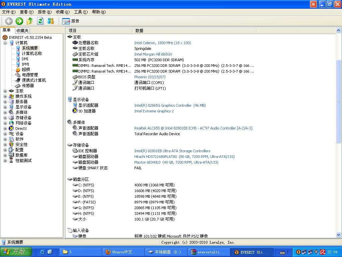The width and height of the screenshot is (342, 257).
Task: Select DMI in the tree
Action: (25, 59)
